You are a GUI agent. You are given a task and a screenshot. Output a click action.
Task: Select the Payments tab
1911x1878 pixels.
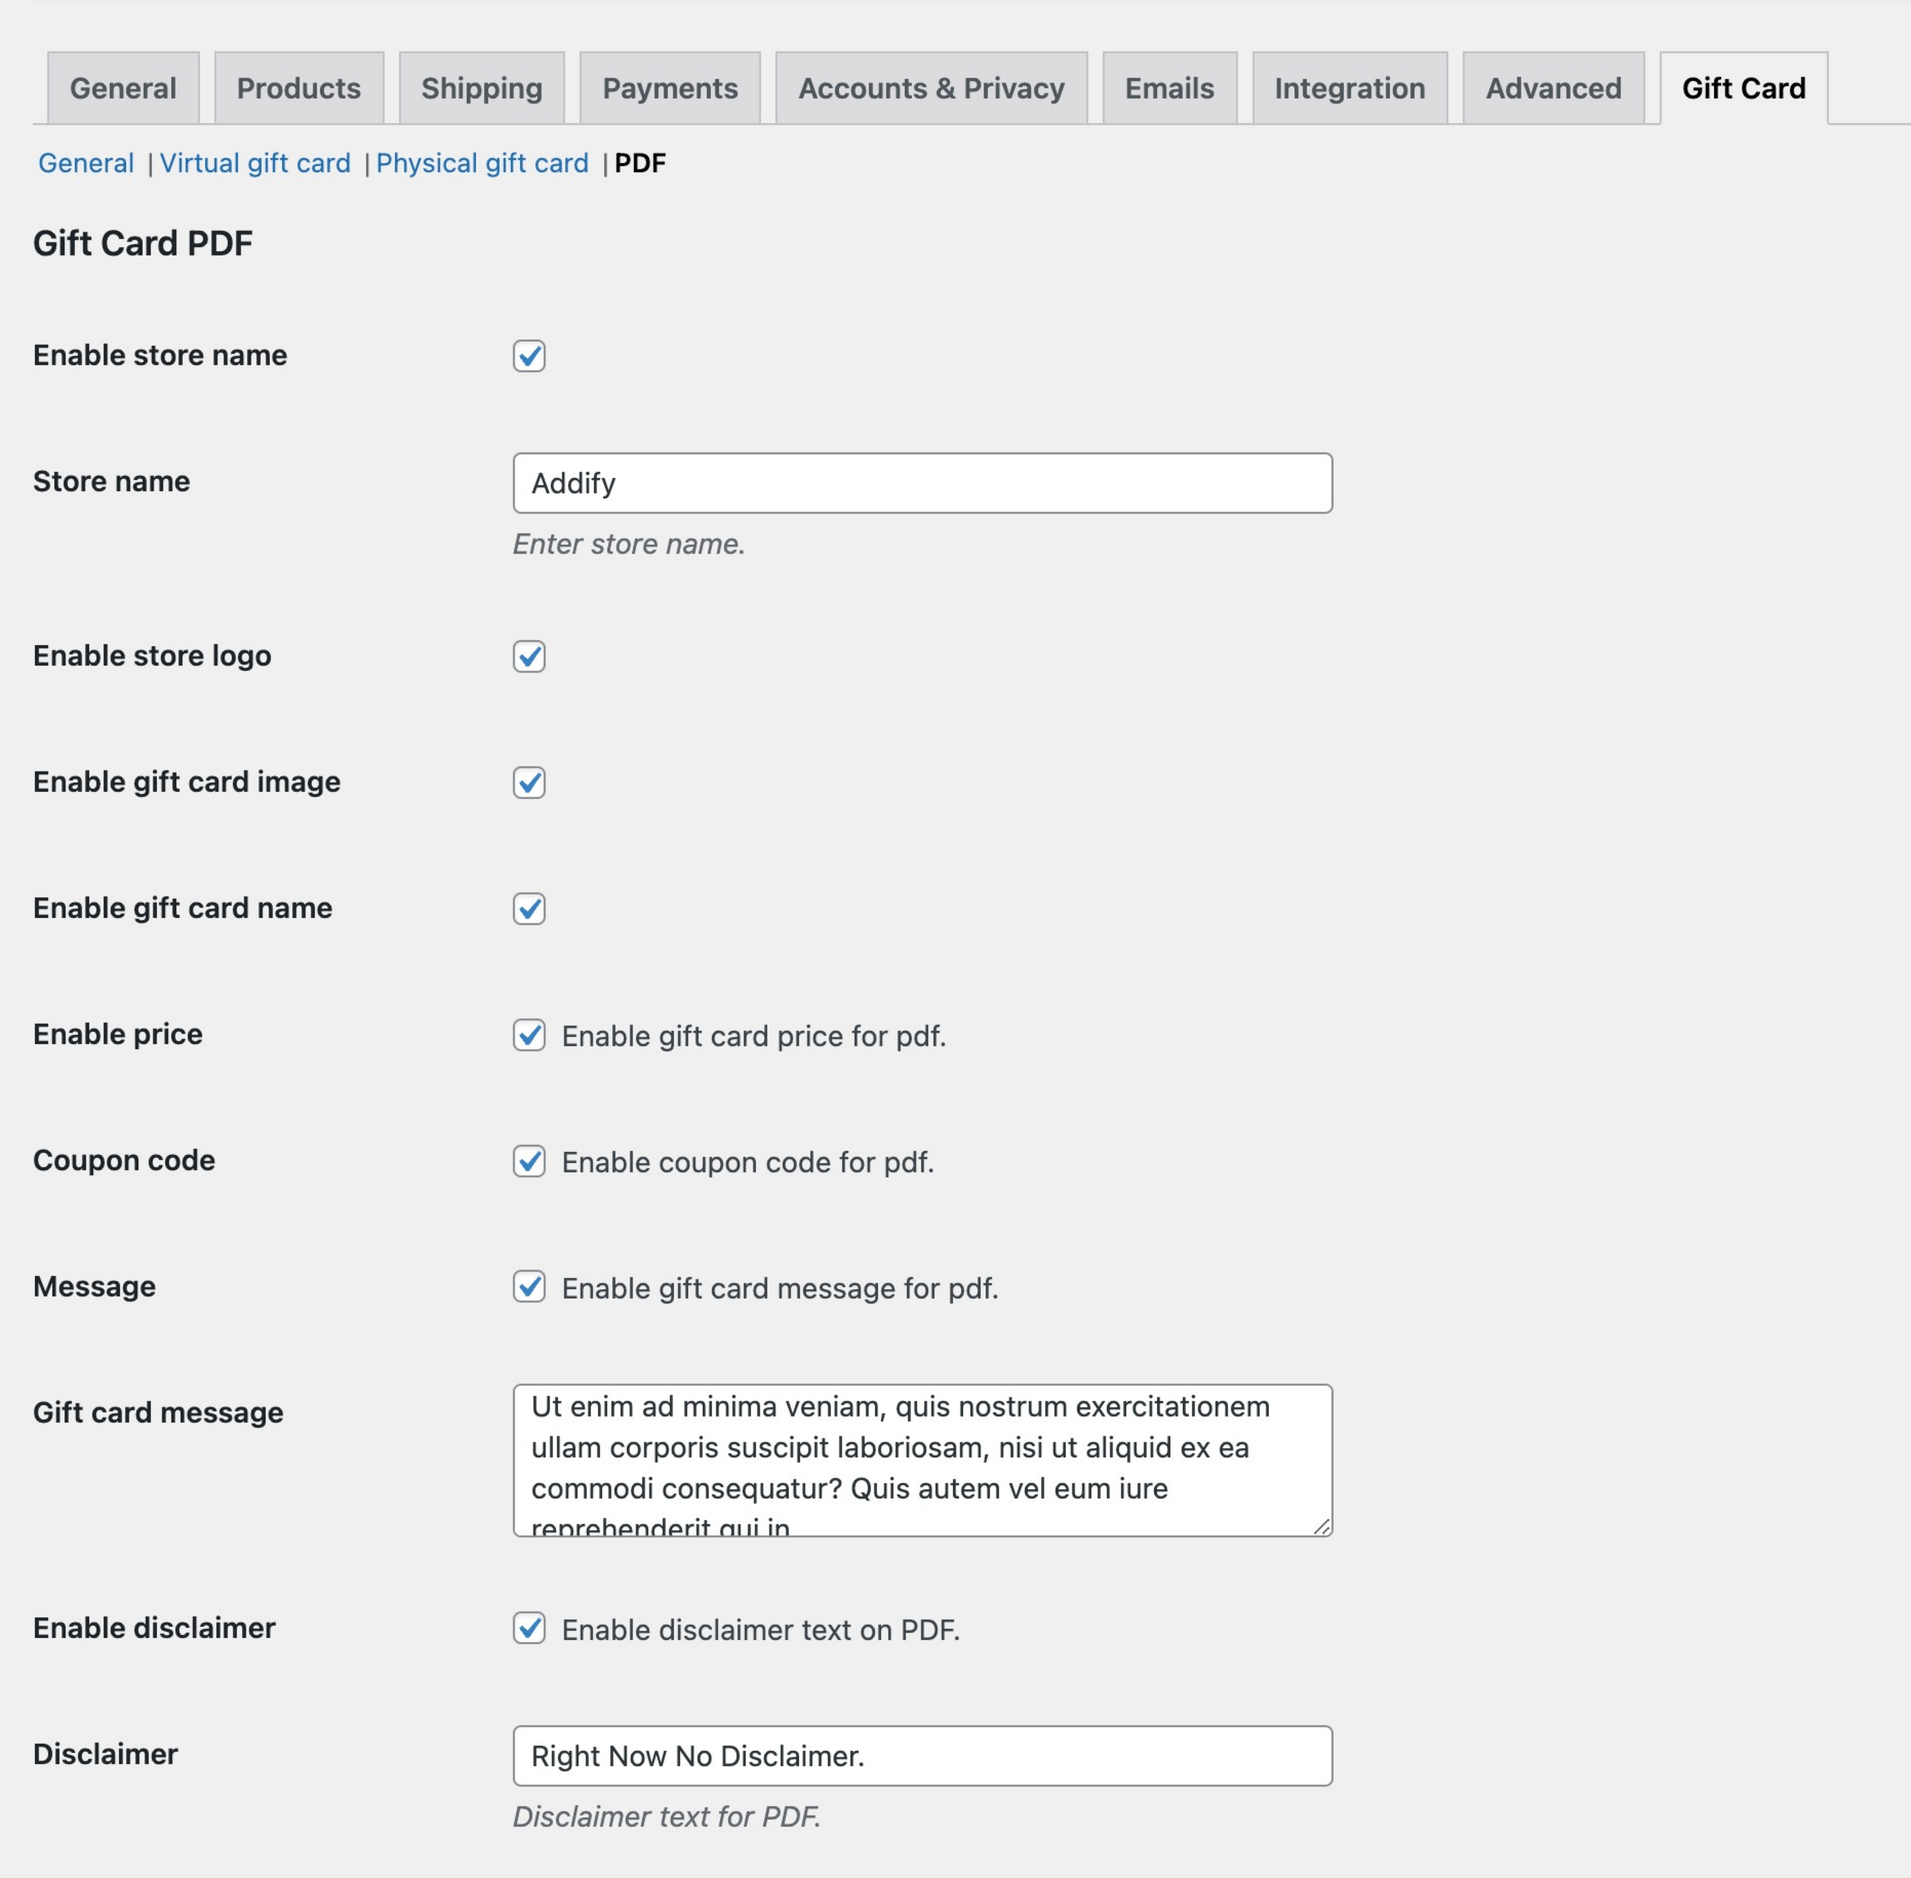tap(669, 88)
